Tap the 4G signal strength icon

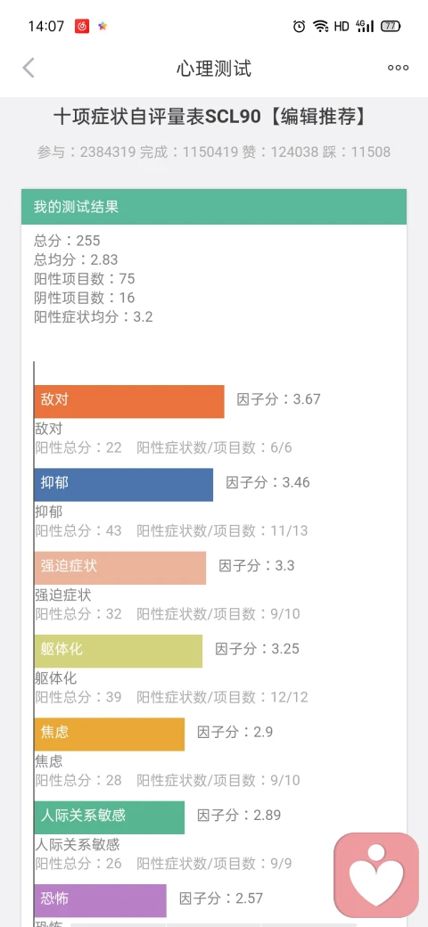click(x=365, y=26)
